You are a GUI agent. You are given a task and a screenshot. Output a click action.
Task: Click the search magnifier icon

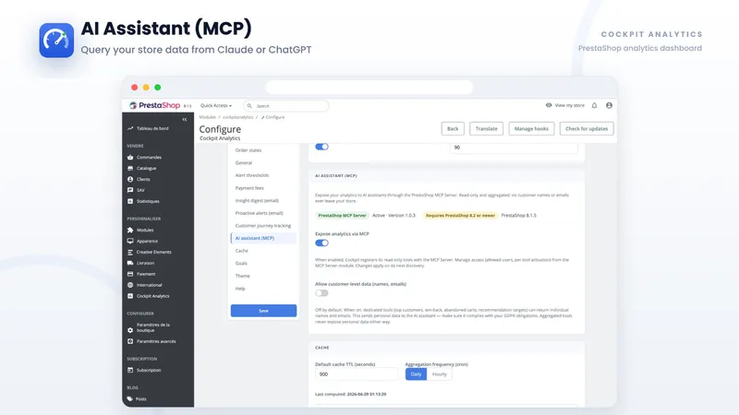(x=249, y=106)
